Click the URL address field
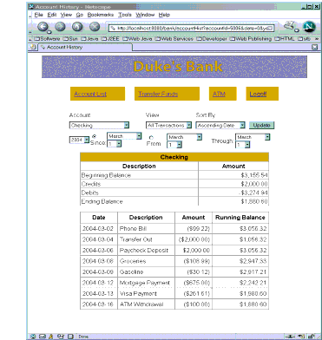322x340 pixels. (x=191, y=29)
